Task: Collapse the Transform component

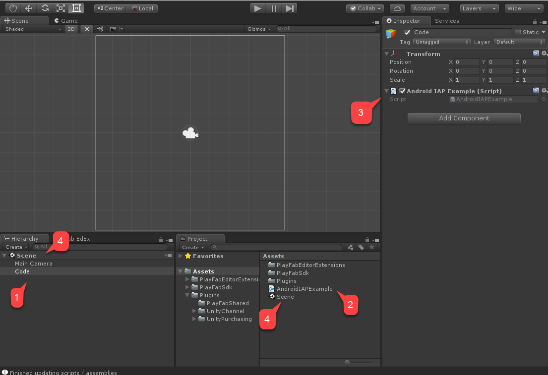Action: coord(387,54)
